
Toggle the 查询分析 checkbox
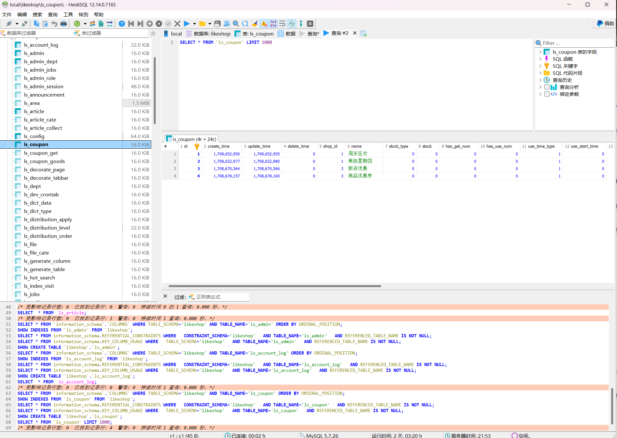click(x=547, y=87)
